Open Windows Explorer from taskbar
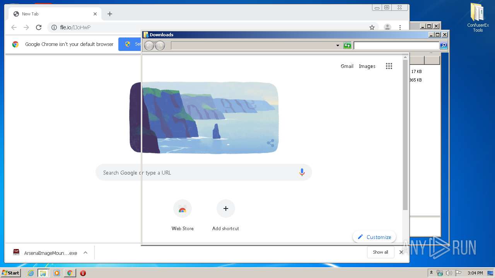This screenshot has width=495, height=278. pyautogui.click(x=43, y=273)
